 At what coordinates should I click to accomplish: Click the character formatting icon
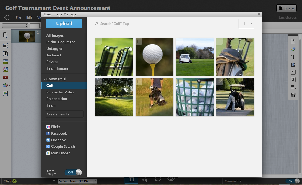point(293,79)
